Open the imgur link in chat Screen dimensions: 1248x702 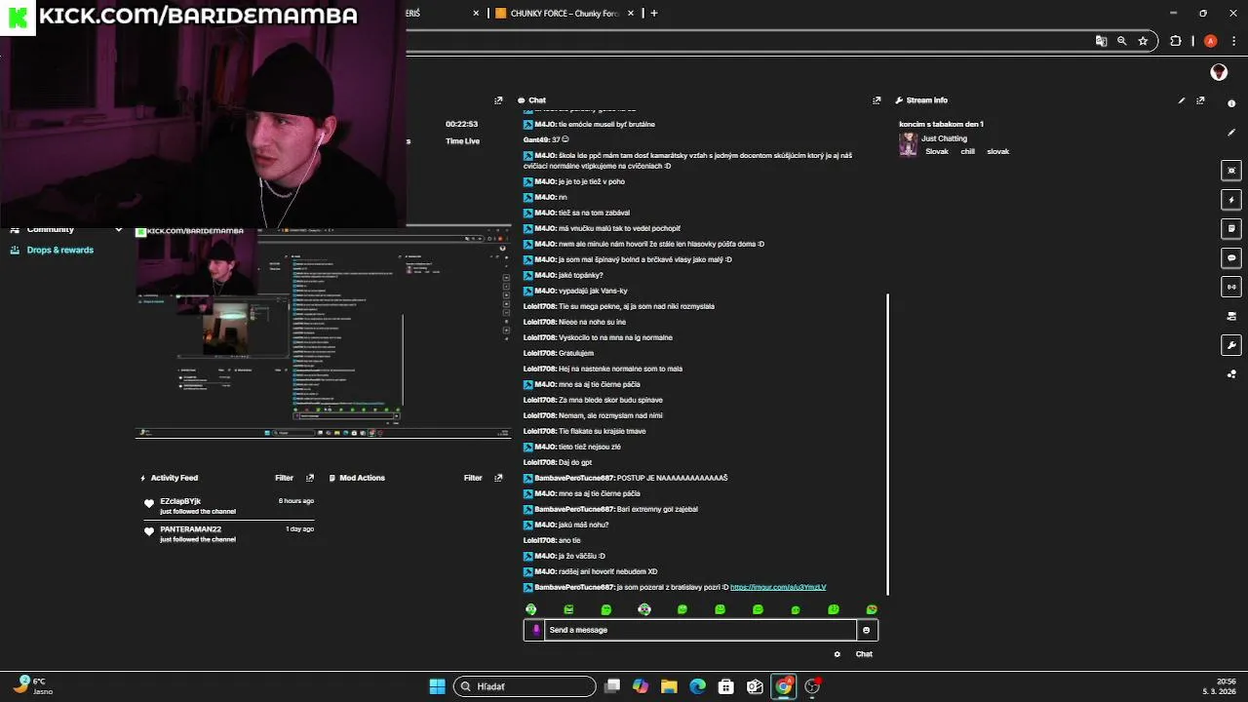click(x=778, y=587)
